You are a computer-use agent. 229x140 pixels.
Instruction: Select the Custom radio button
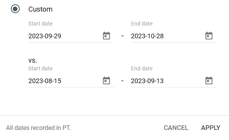tap(15, 9)
